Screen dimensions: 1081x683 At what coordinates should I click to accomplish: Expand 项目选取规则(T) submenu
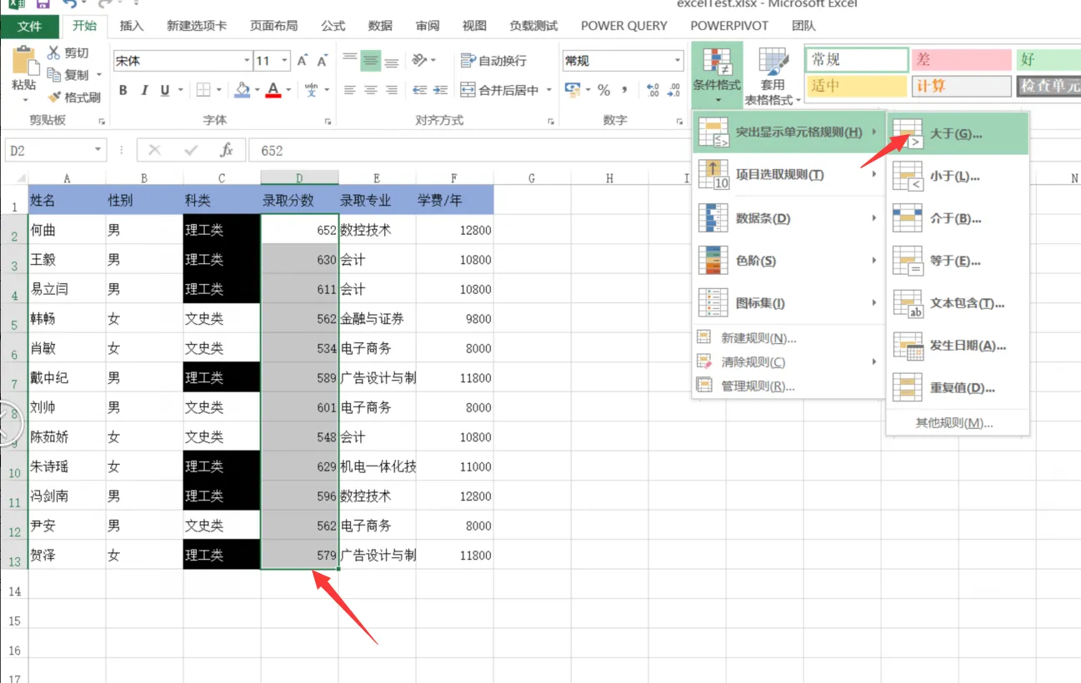pos(788,175)
